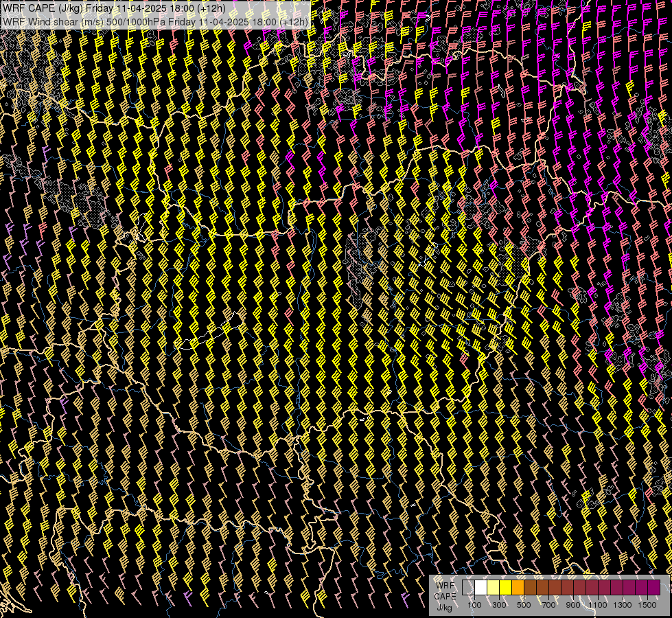Click the white CAPE legend swatch
672x618 pixels.
(481, 588)
